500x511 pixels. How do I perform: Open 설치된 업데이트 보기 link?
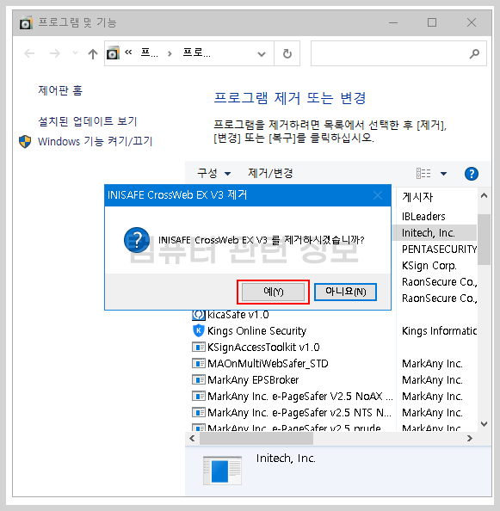[88, 121]
